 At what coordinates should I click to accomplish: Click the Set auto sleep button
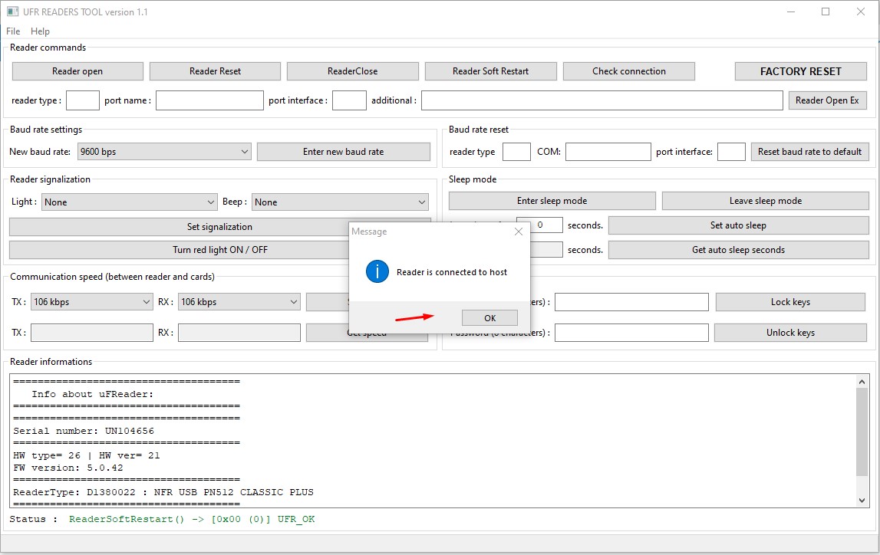pos(739,225)
